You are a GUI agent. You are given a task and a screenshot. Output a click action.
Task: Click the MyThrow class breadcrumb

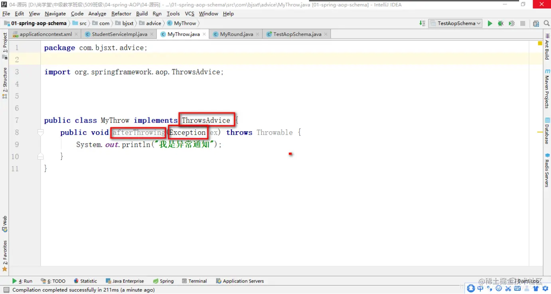click(182, 24)
